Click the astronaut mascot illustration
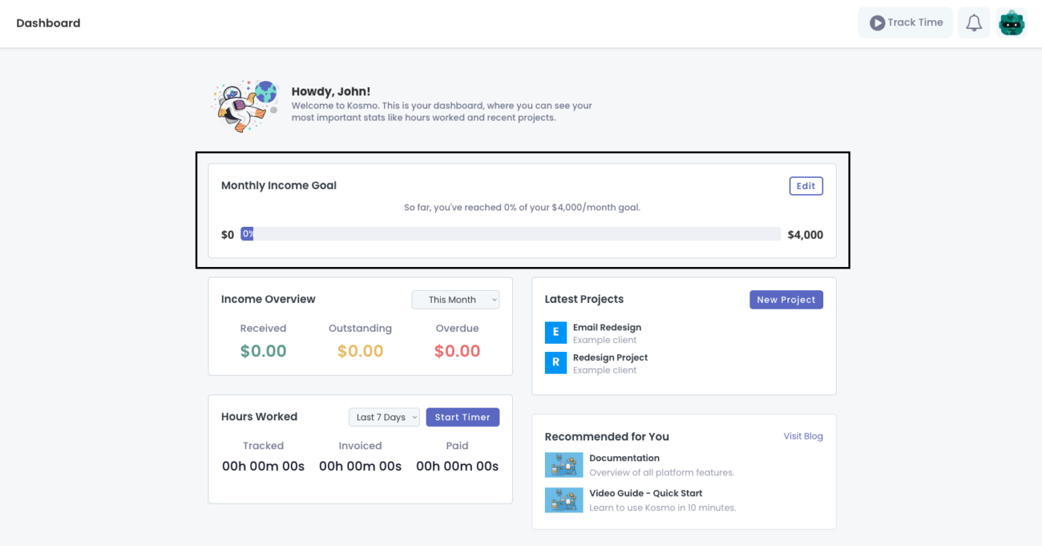Viewport: 1042px width, 546px height. pos(244,106)
